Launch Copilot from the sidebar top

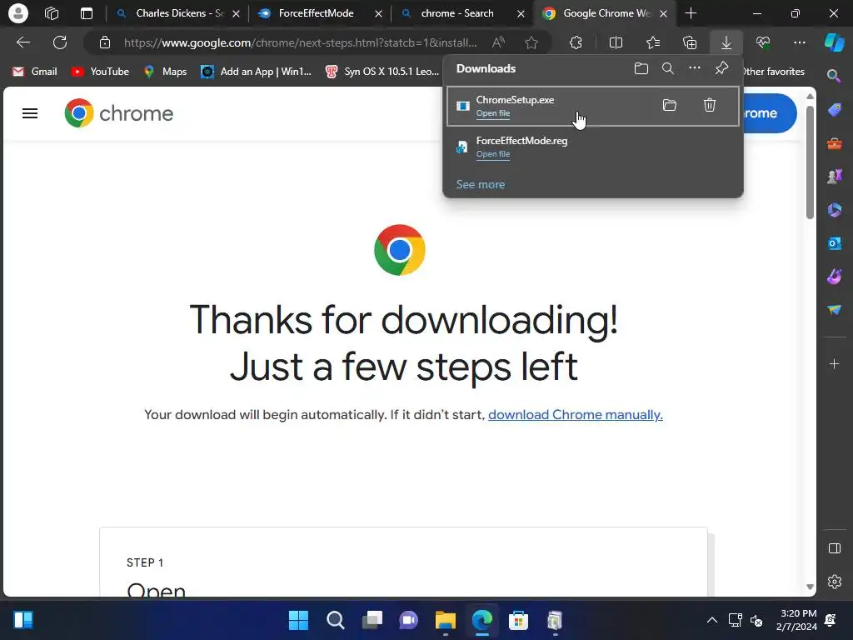tap(835, 42)
